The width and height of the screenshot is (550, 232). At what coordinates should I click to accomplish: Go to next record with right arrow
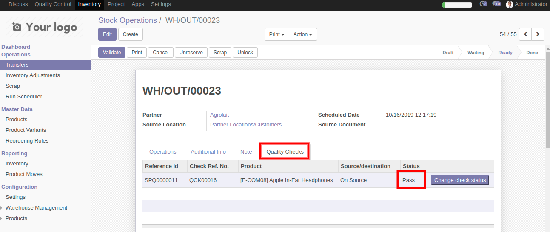tap(538, 34)
